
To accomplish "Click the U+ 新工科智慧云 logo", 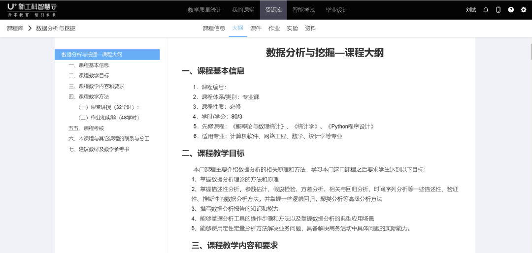I will (32, 9).
